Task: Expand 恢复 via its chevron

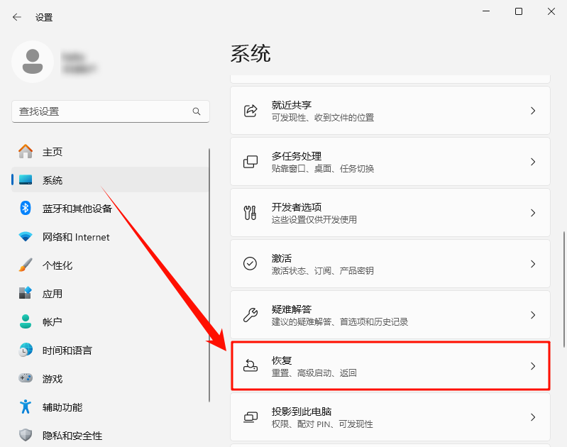Action: [533, 366]
